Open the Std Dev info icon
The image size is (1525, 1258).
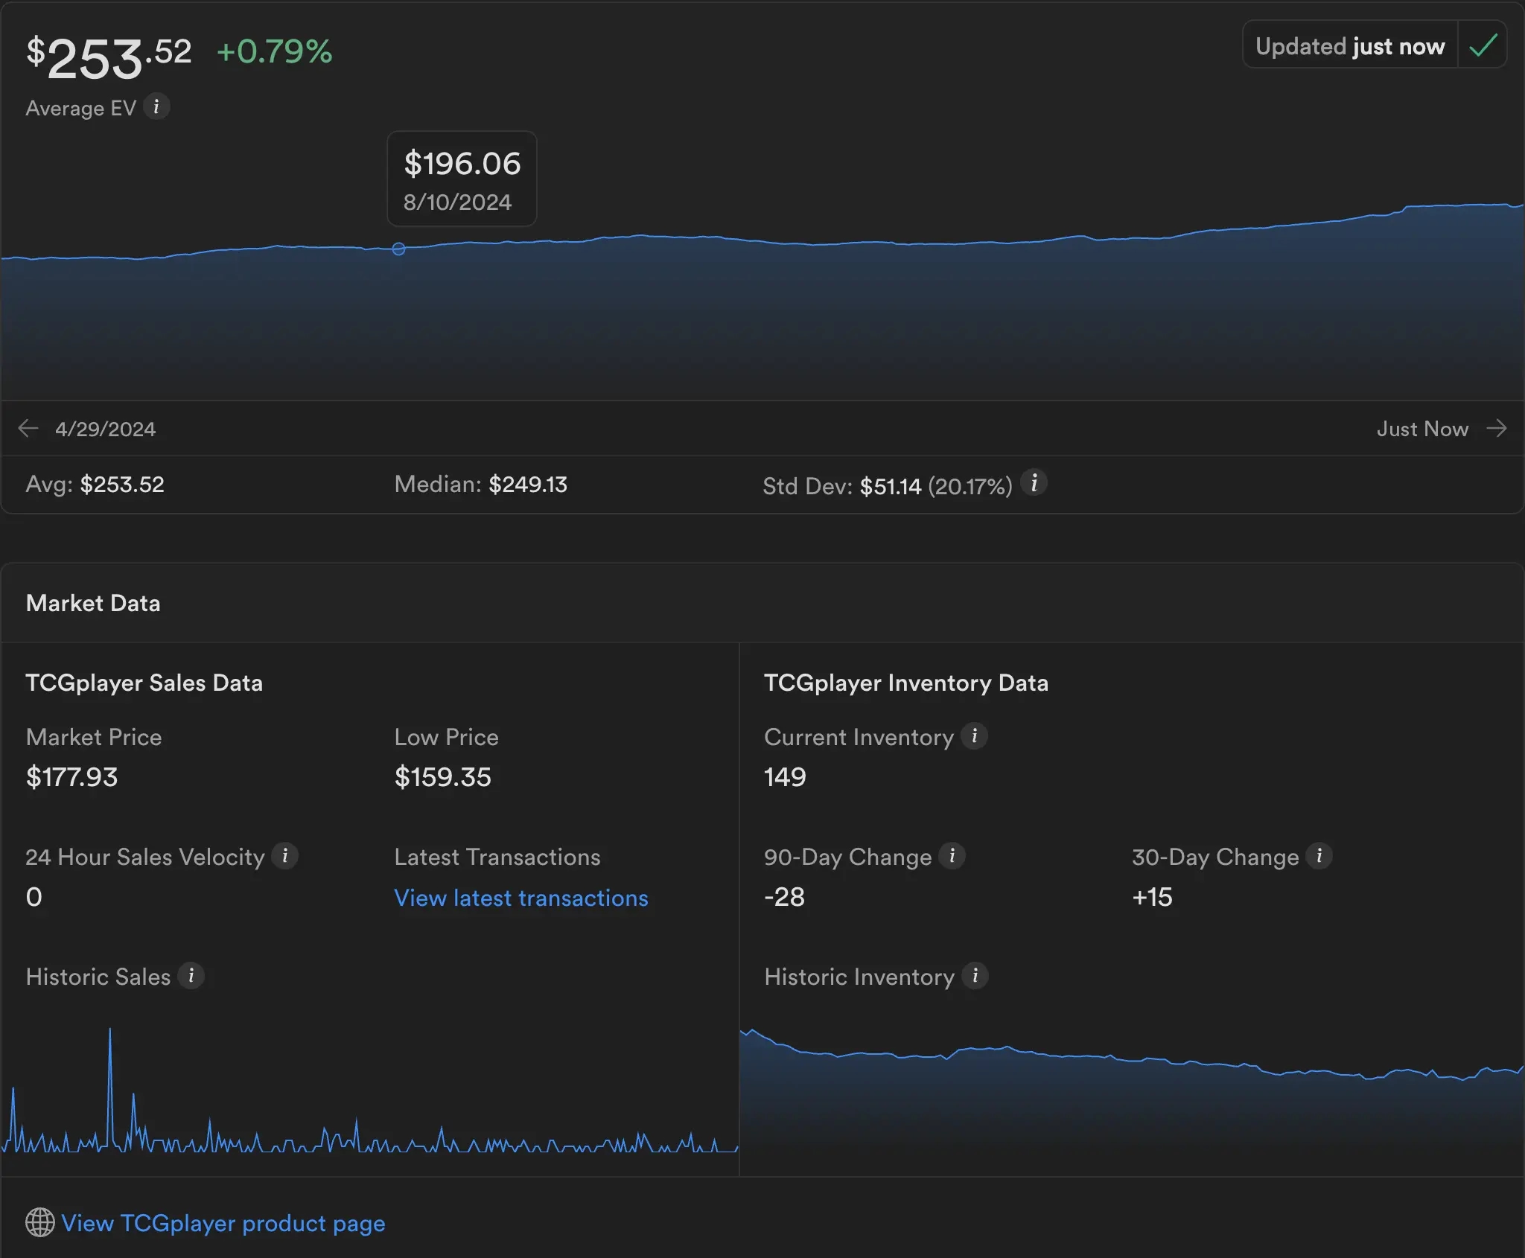pos(1034,483)
